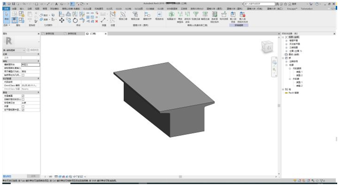Viewport: 340px width, 185px height.
Task: Switch to the 插入 ribbon tab
Action: pos(22,9)
